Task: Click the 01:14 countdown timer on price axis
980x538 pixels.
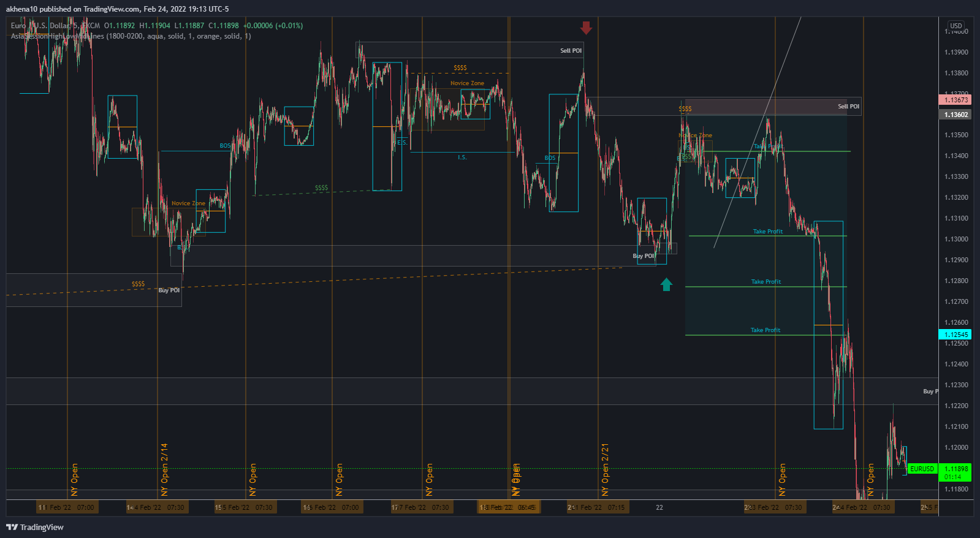Action: (952, 477)
